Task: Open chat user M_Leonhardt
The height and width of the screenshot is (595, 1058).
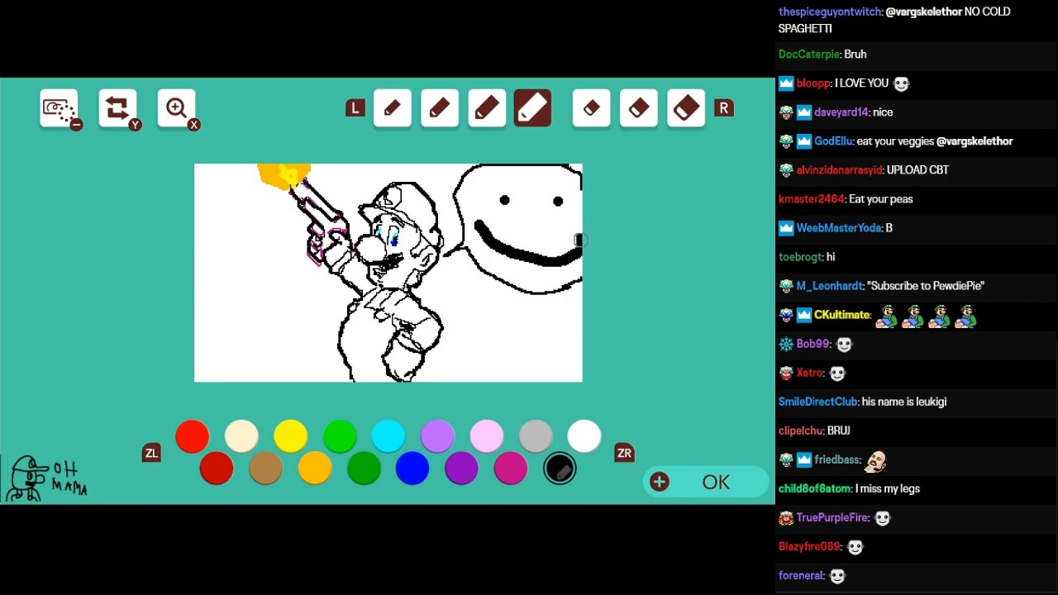Action: coord(830,285)
